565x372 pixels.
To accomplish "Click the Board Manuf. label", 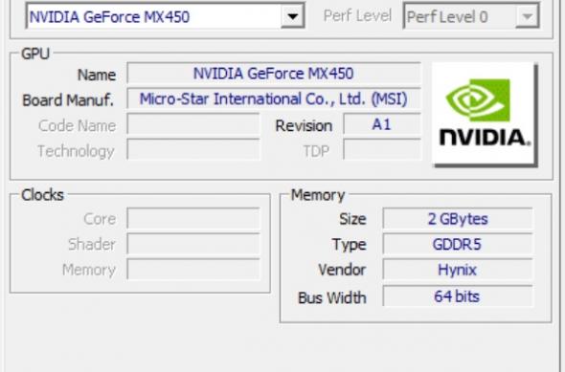I will coord(68,100).
